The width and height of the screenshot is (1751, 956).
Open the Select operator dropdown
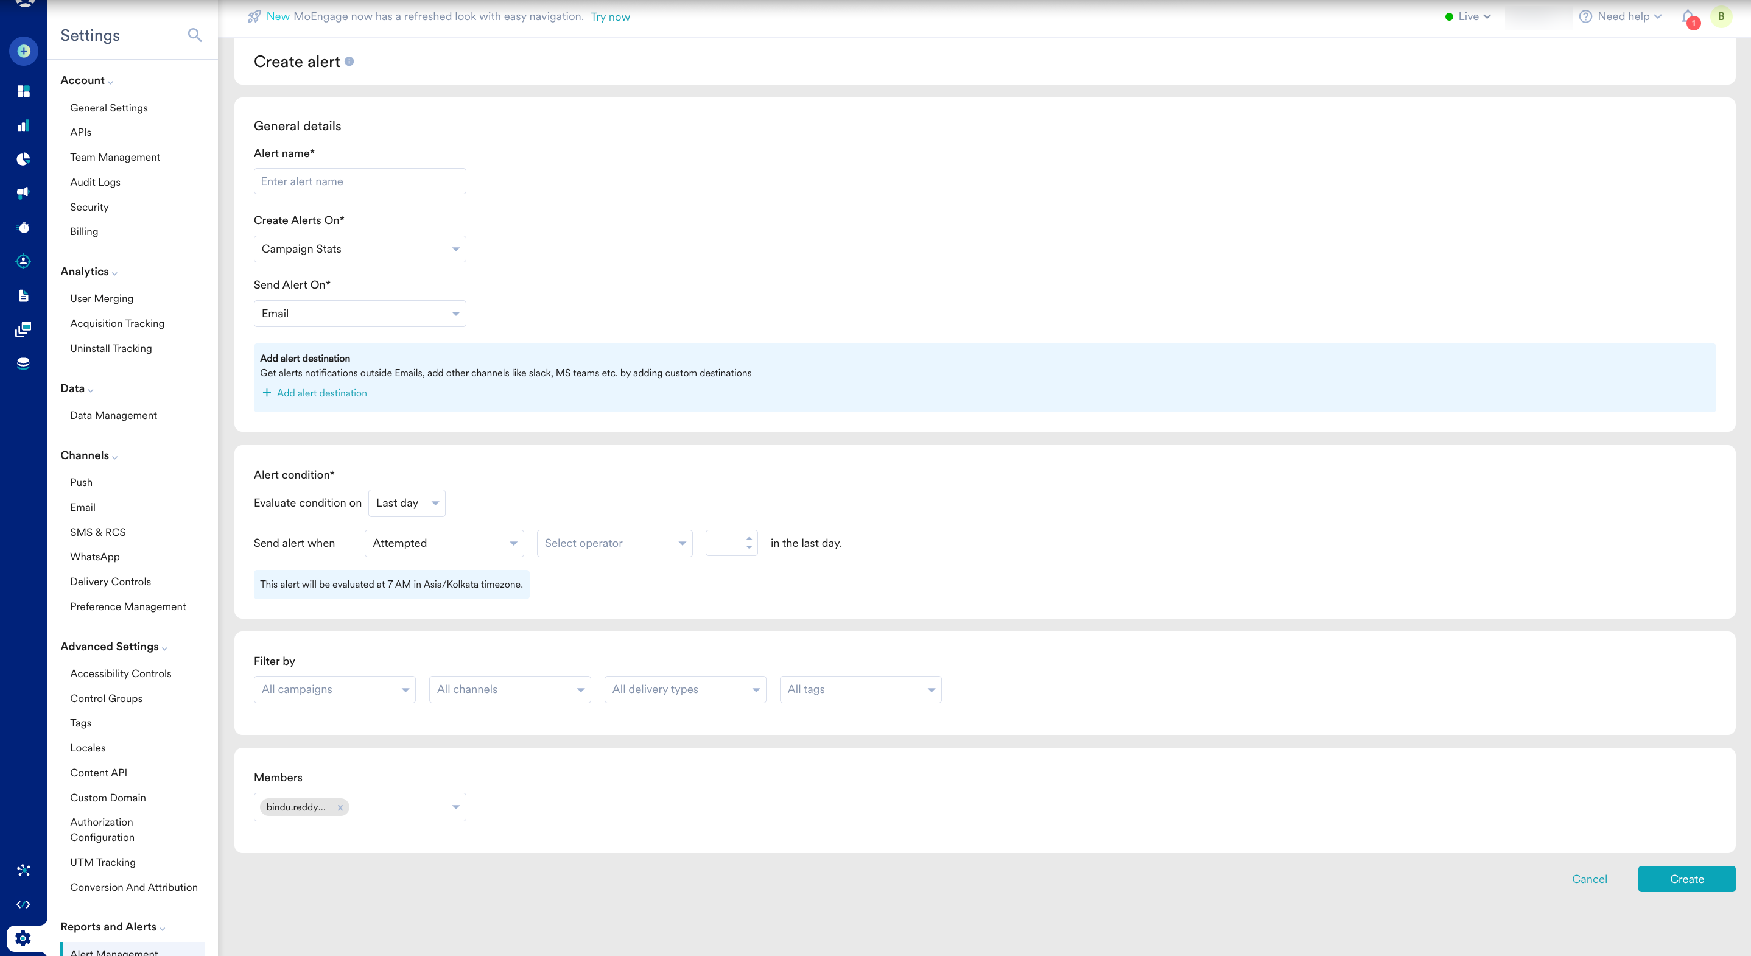click(614, 543)
